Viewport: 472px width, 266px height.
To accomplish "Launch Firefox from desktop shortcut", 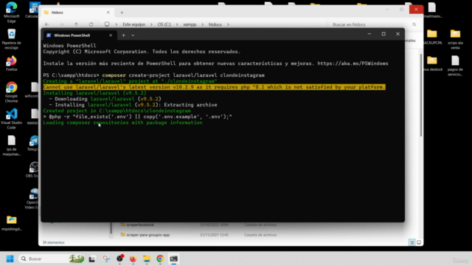I will click(x=12, y=64).
